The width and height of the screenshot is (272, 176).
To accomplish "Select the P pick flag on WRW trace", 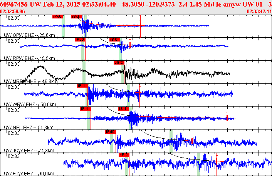I will point(82,86).
